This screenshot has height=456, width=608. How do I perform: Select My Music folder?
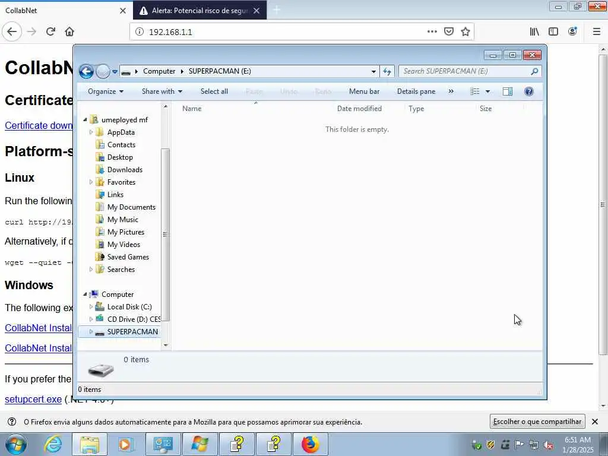(122, 220)
